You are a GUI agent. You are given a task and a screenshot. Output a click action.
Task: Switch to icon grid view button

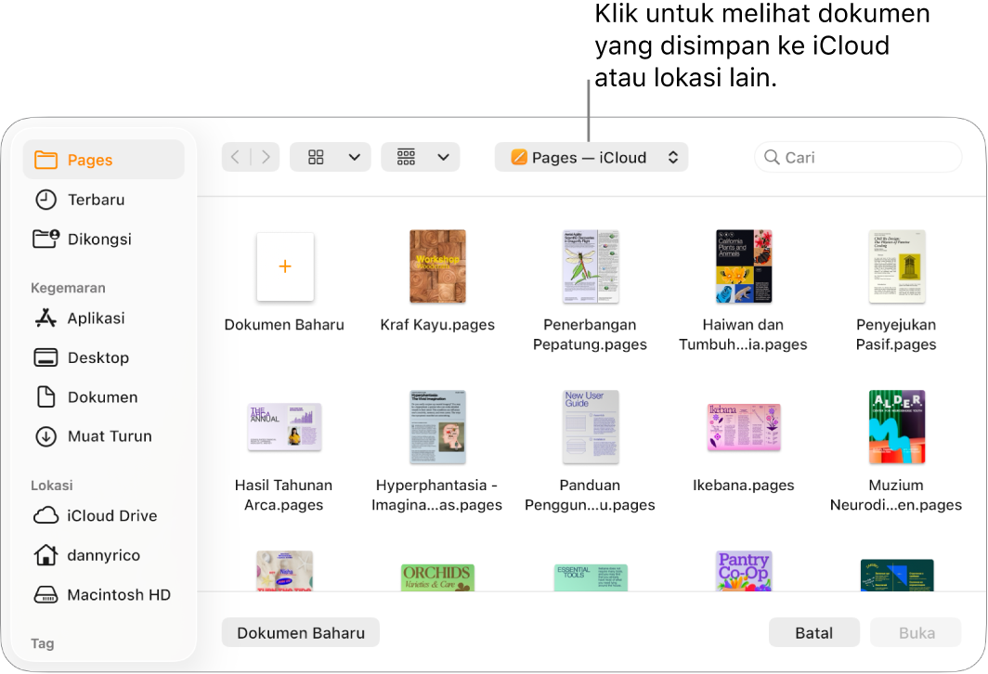tap(316, 157)
